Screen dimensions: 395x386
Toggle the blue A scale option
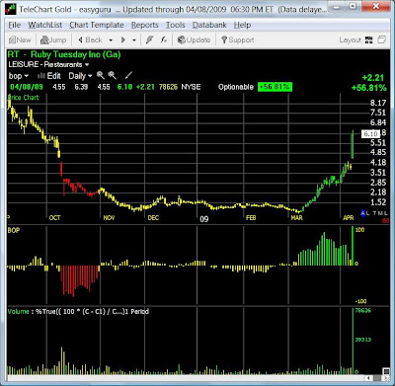pyautogui.click(x=363, y=213)
